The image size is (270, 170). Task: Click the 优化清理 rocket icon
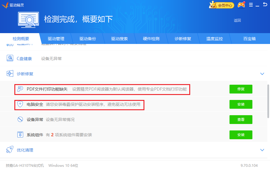click(x=10, y=150)
